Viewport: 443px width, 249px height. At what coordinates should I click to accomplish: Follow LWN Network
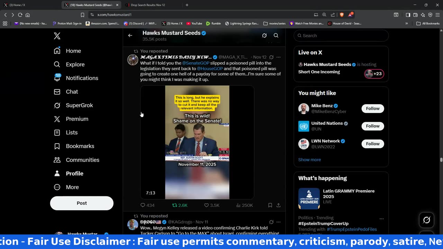(x=373, y=144)
